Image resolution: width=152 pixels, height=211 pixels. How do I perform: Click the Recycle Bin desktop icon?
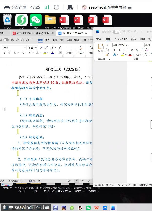click(x=7, y=20)
